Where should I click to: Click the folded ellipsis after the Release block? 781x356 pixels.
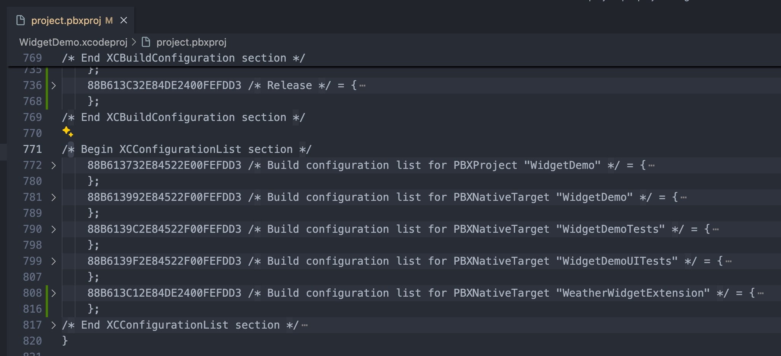pos(362,86)
